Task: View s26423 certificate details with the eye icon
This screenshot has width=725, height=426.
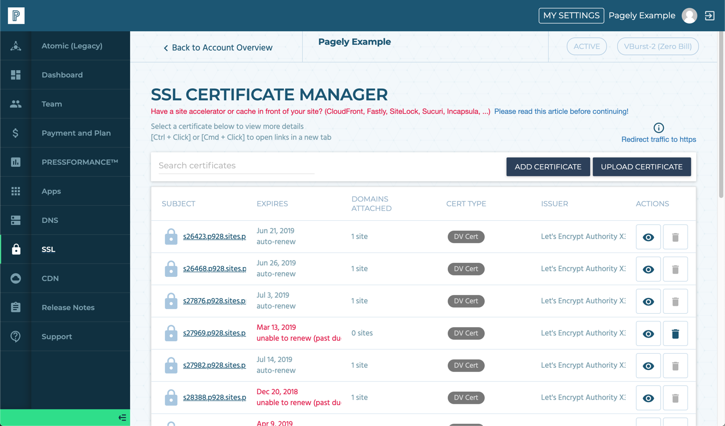Action: click(648, 237)
